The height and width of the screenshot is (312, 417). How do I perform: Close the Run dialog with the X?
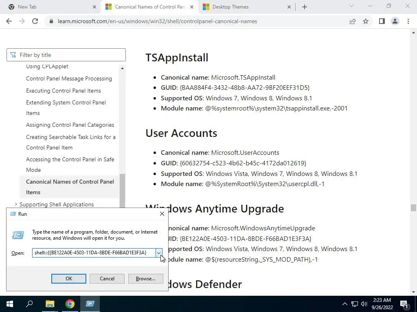[x=162, y=214]
